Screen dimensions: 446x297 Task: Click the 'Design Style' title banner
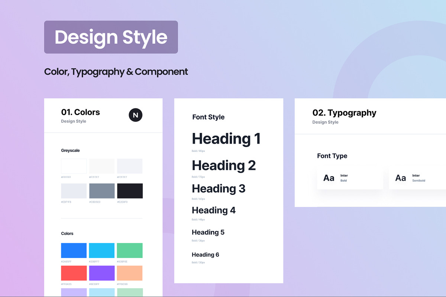click(111, 37)
